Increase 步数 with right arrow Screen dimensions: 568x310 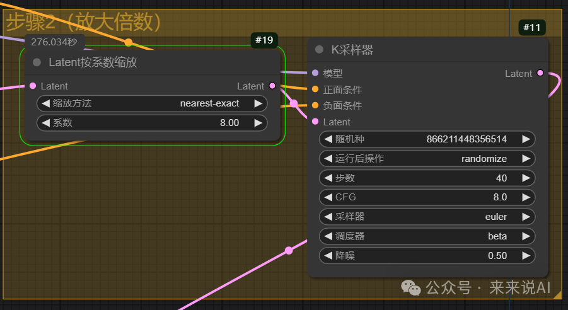click(526, 178)
